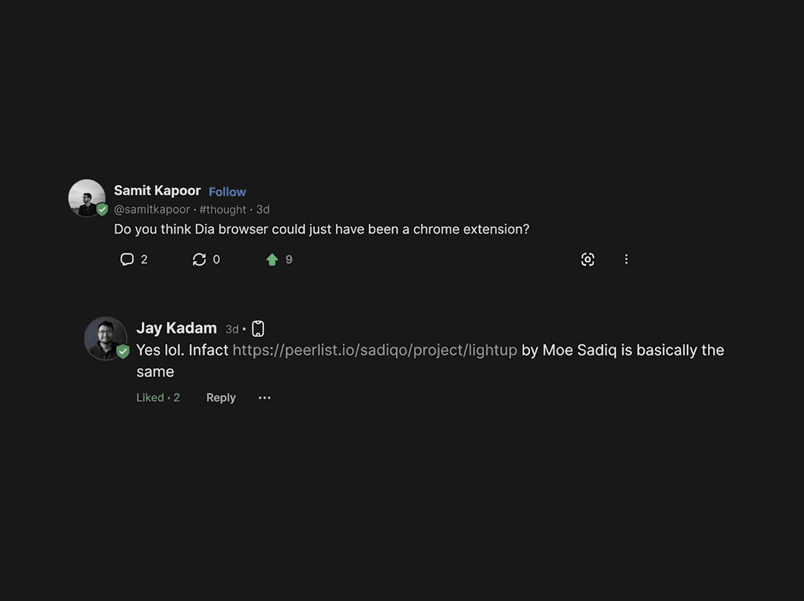Follow Samit Kapoor

click(x=227, y=191)
